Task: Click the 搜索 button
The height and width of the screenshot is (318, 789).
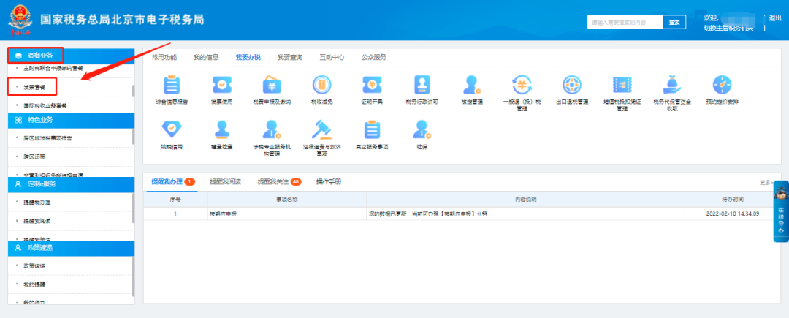Action: click(x=674, y=22)
